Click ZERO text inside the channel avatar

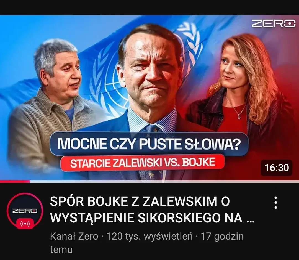(x=25, y=211)
